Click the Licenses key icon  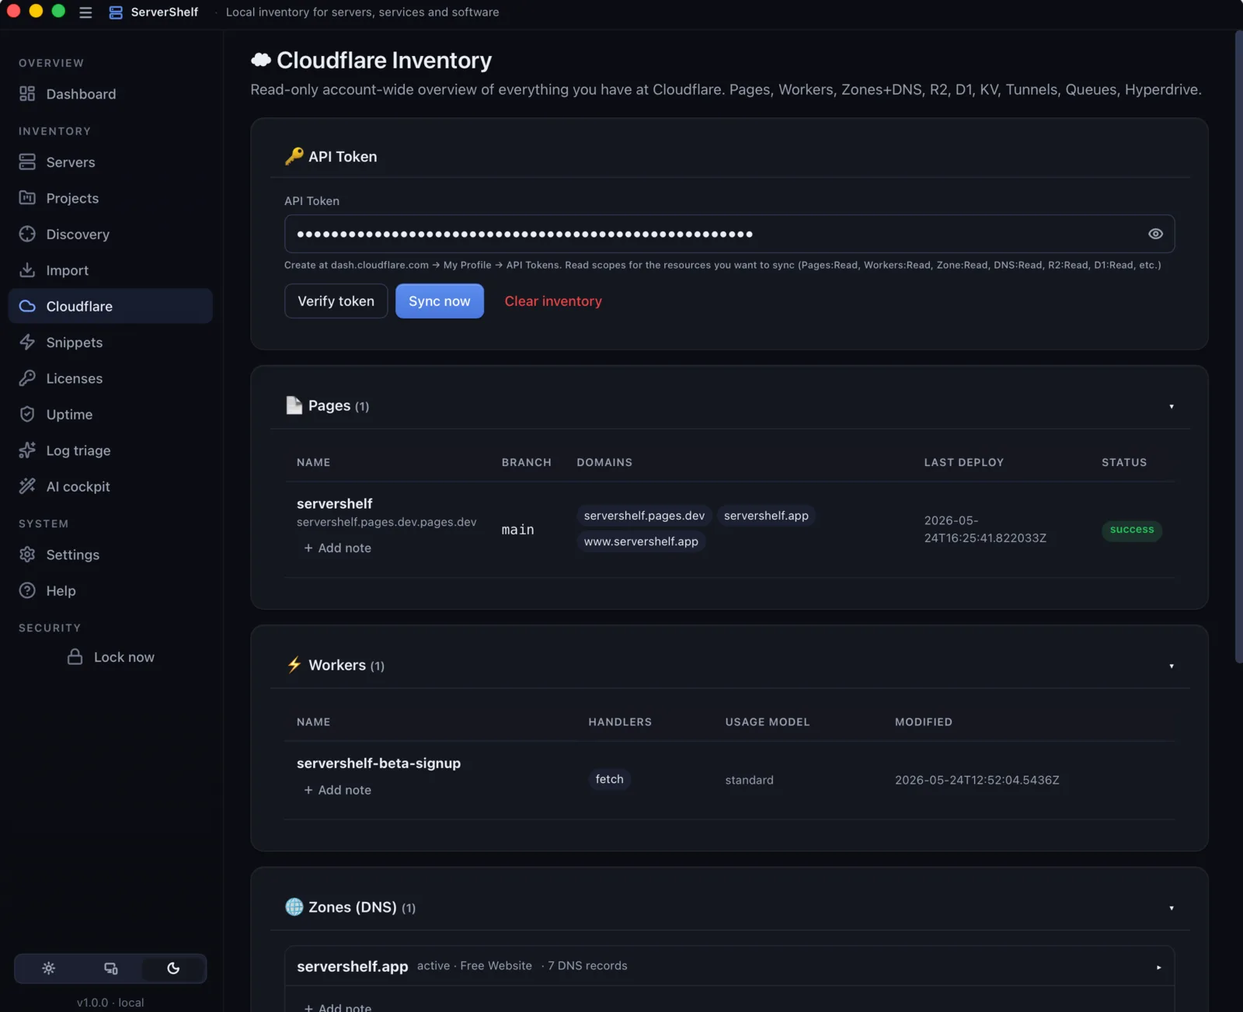click(27, 378)
